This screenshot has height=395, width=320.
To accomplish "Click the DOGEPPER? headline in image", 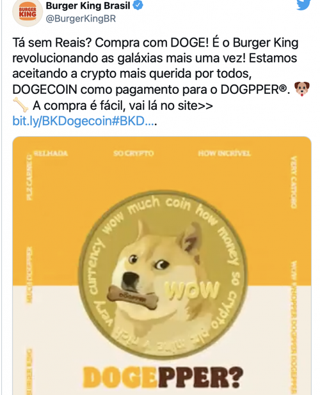I will pos(163,377).
